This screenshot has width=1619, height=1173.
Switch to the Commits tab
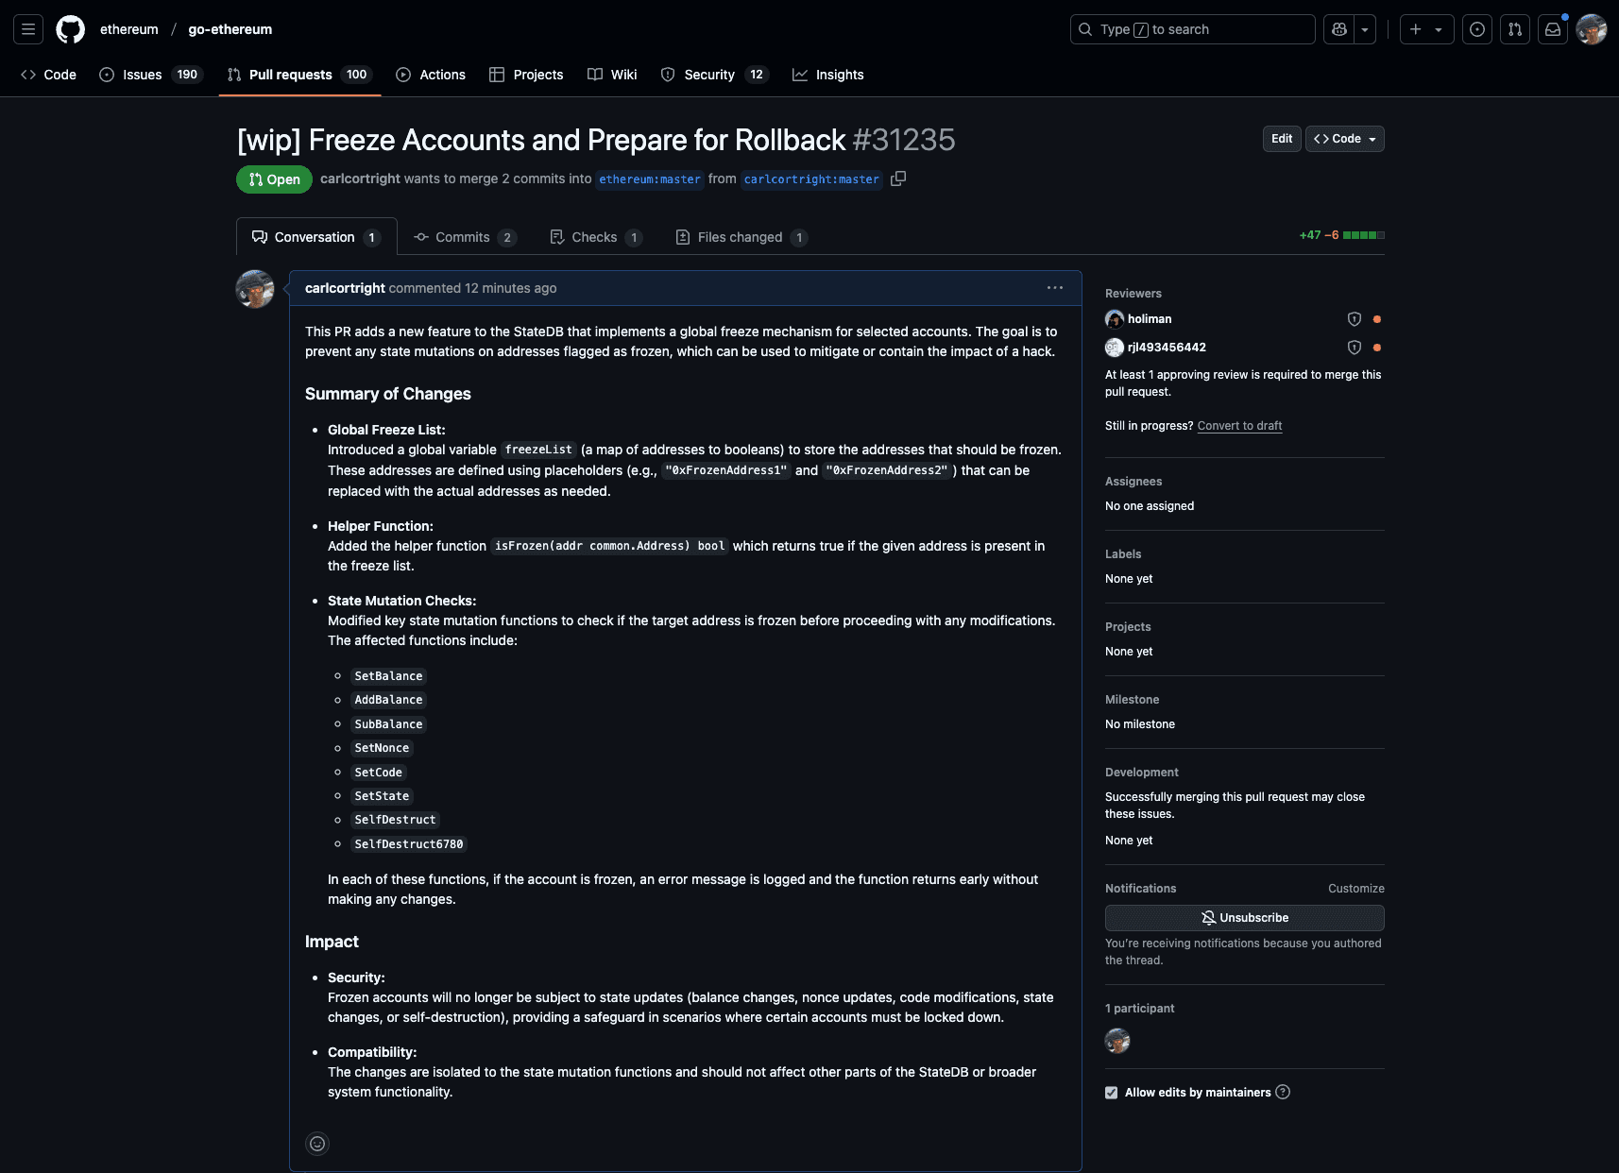462,237
